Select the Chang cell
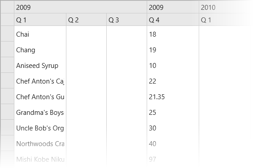Viewport: 253px width, 168px height. (40, 50)
